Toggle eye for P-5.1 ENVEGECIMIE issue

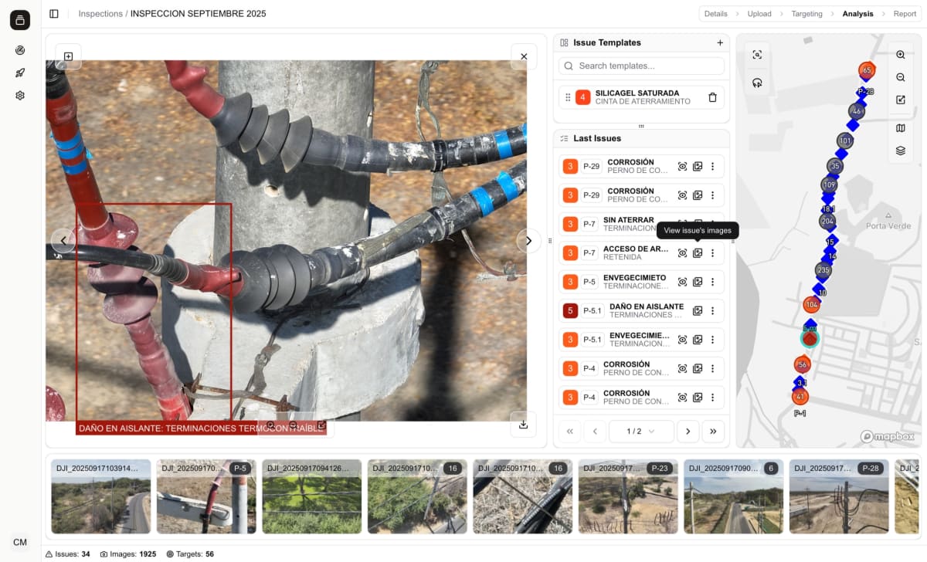point(682,340)
